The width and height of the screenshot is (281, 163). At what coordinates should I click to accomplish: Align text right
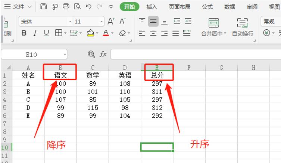point(164,33)
